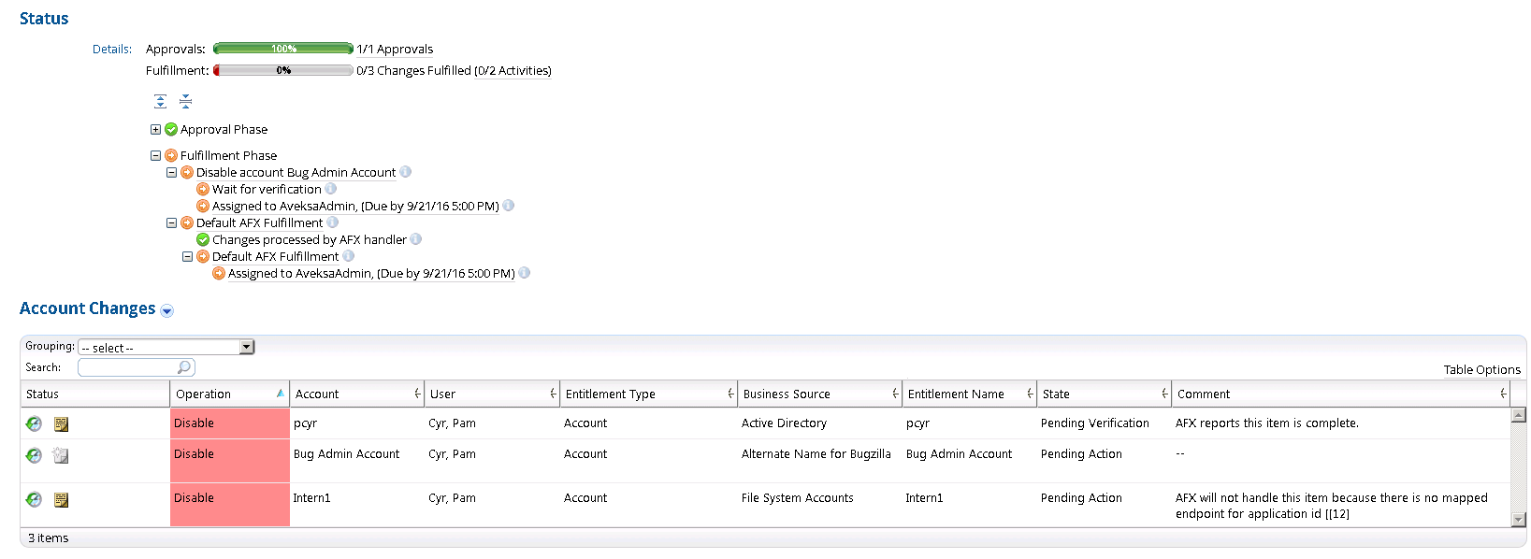Click the search magnifier icon
1531x559 pixels.
(184, 367)
